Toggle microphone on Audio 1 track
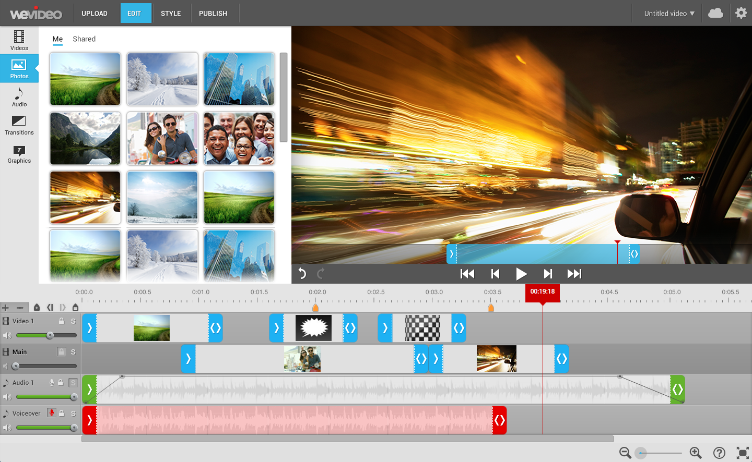The width and height of the screenshot is (752, 462). pyautogui.click(x=52, y=382)
